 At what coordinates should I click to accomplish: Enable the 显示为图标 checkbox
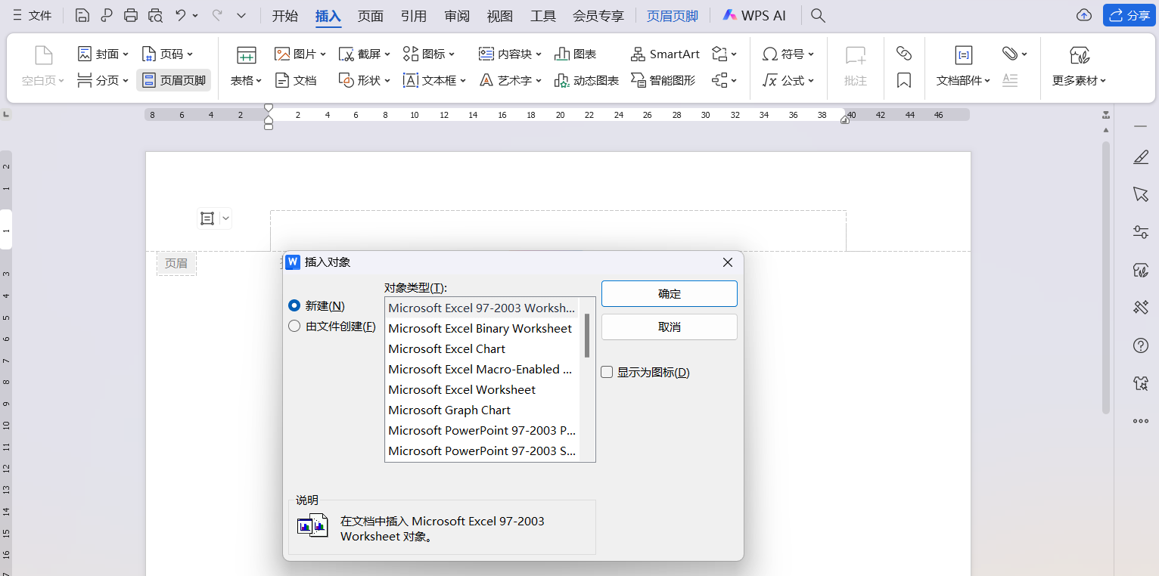tap(607, 372)
